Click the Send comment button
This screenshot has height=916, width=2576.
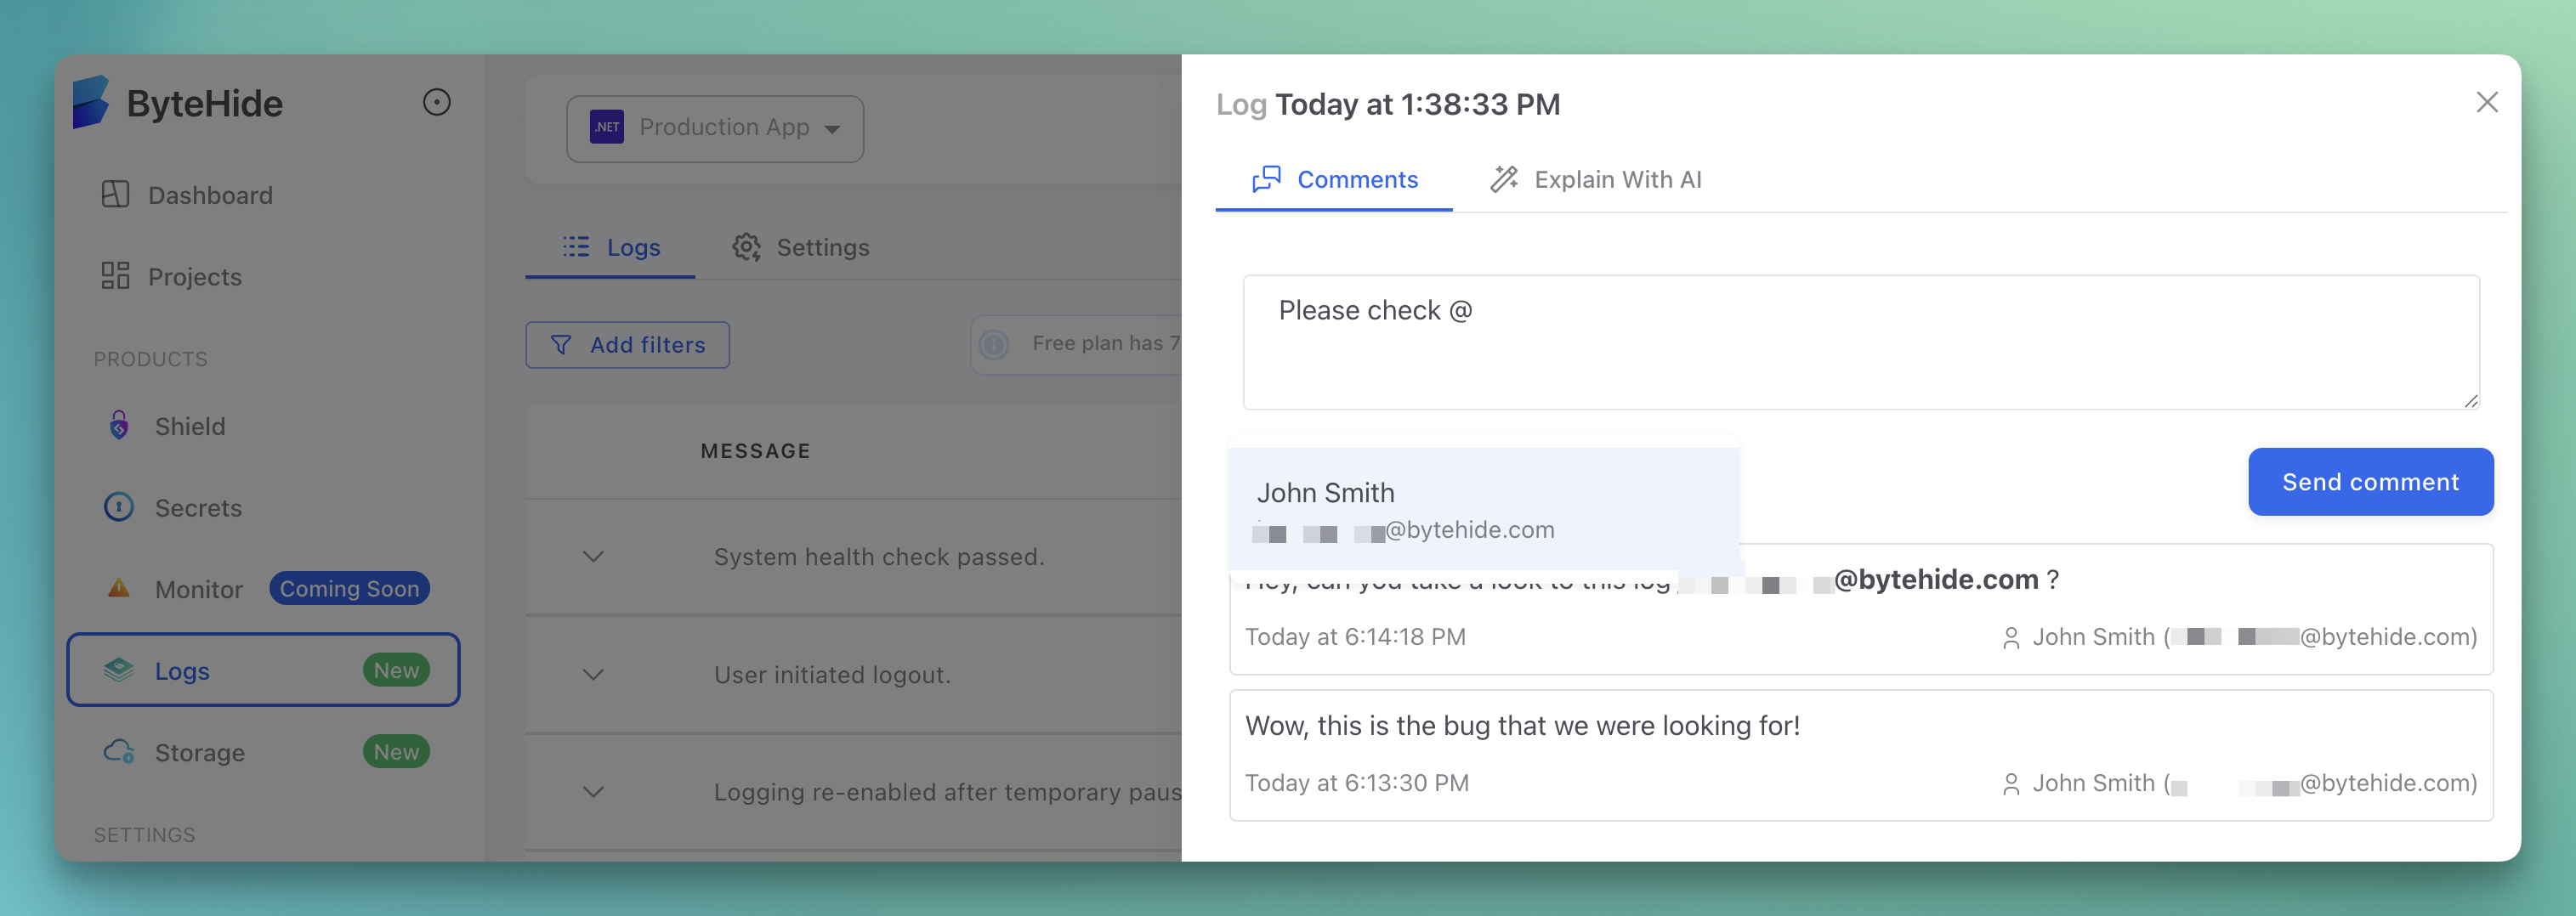(2369, 482)
